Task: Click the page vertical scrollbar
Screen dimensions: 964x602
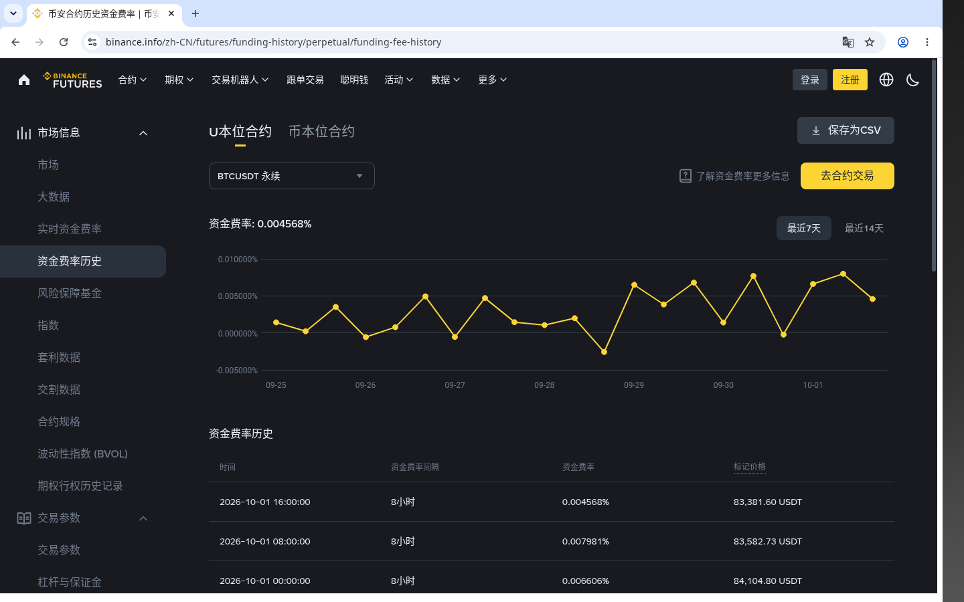Action: (934, 166)
